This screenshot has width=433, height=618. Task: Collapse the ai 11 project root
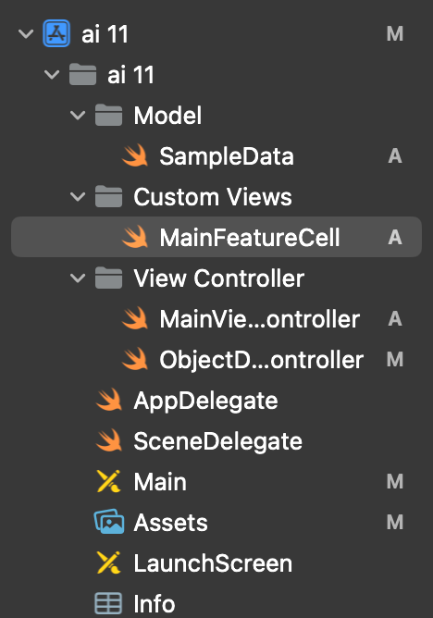point(26,34)
